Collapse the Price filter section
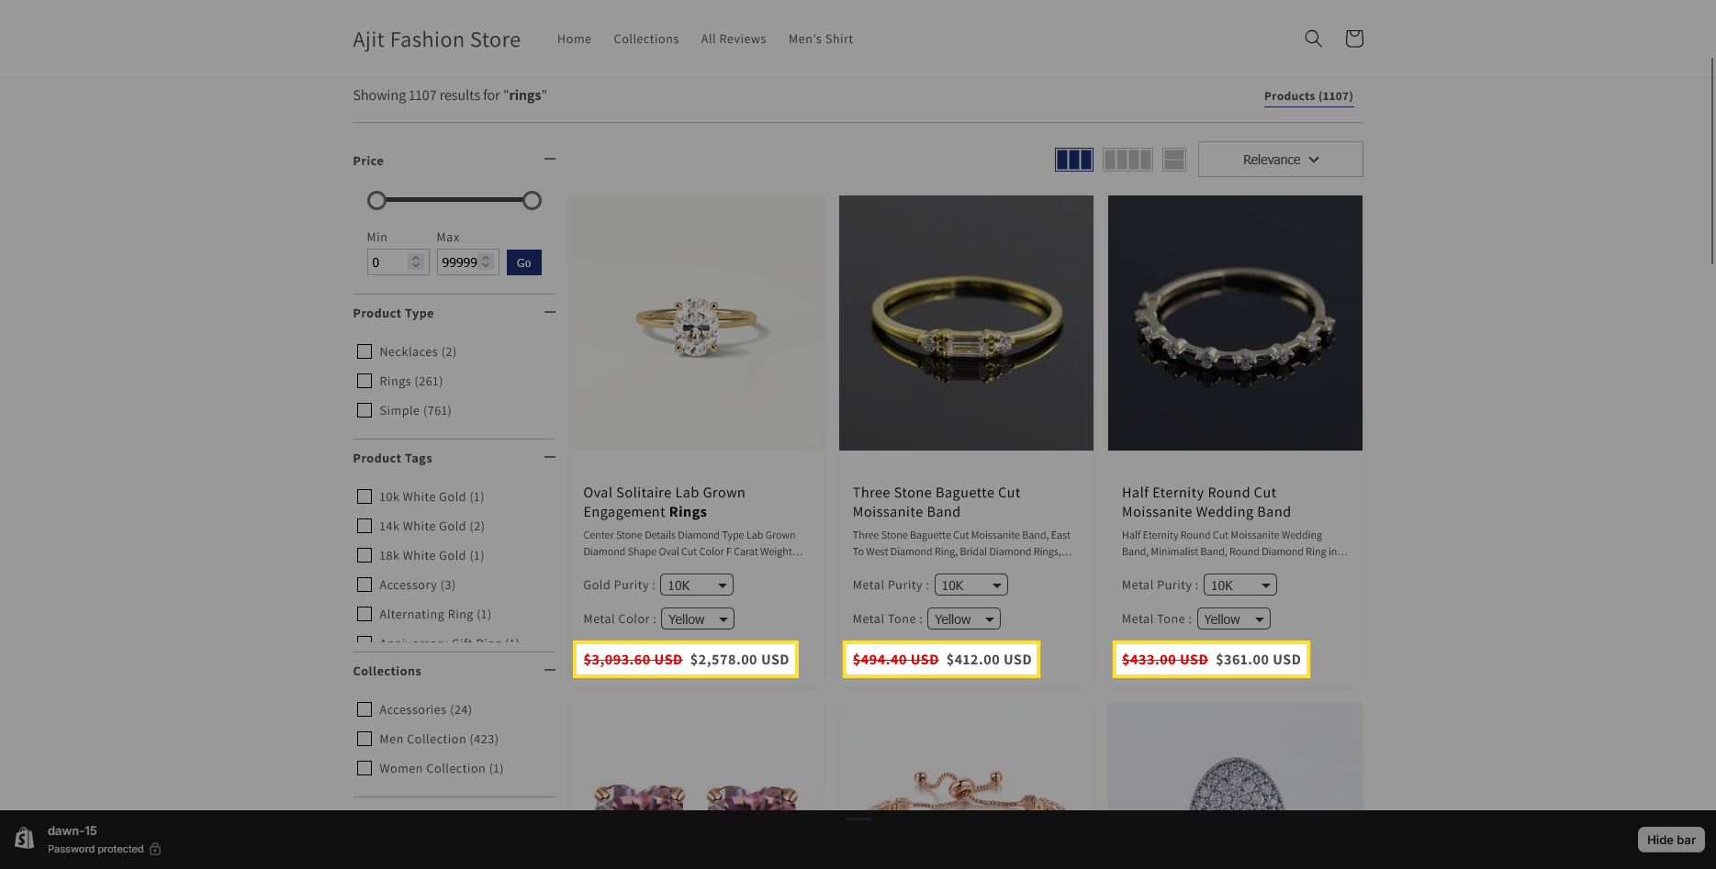 tap(549, 160)
